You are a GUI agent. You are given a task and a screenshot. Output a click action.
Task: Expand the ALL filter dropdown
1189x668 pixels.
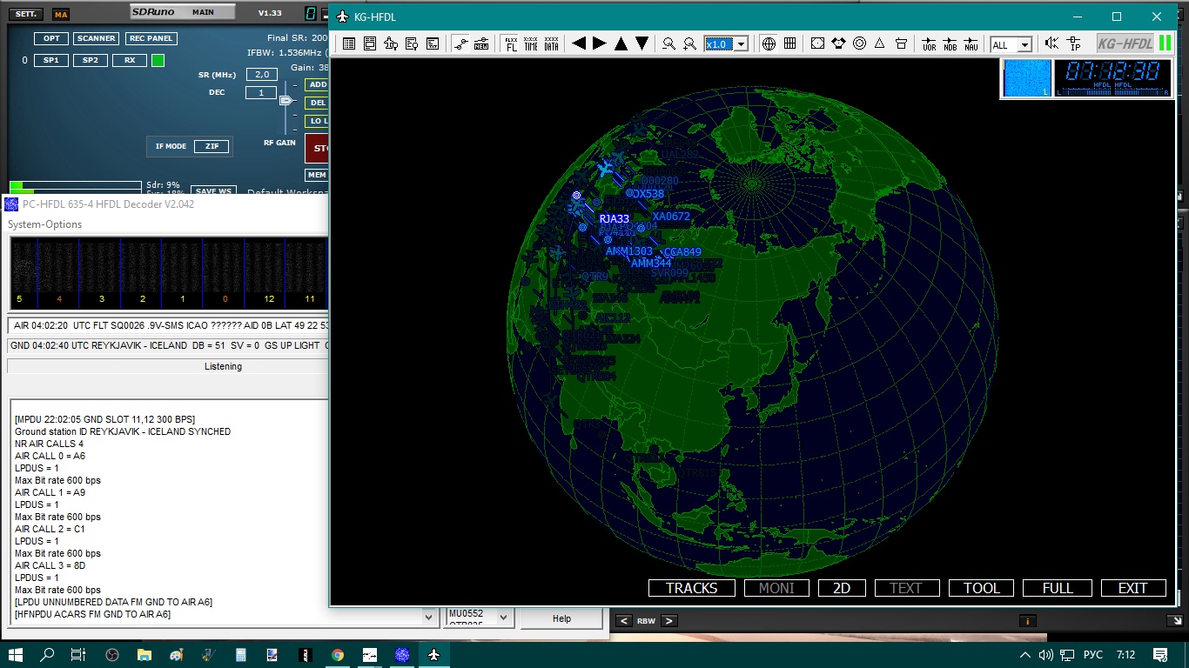[x=1024, y=45]
